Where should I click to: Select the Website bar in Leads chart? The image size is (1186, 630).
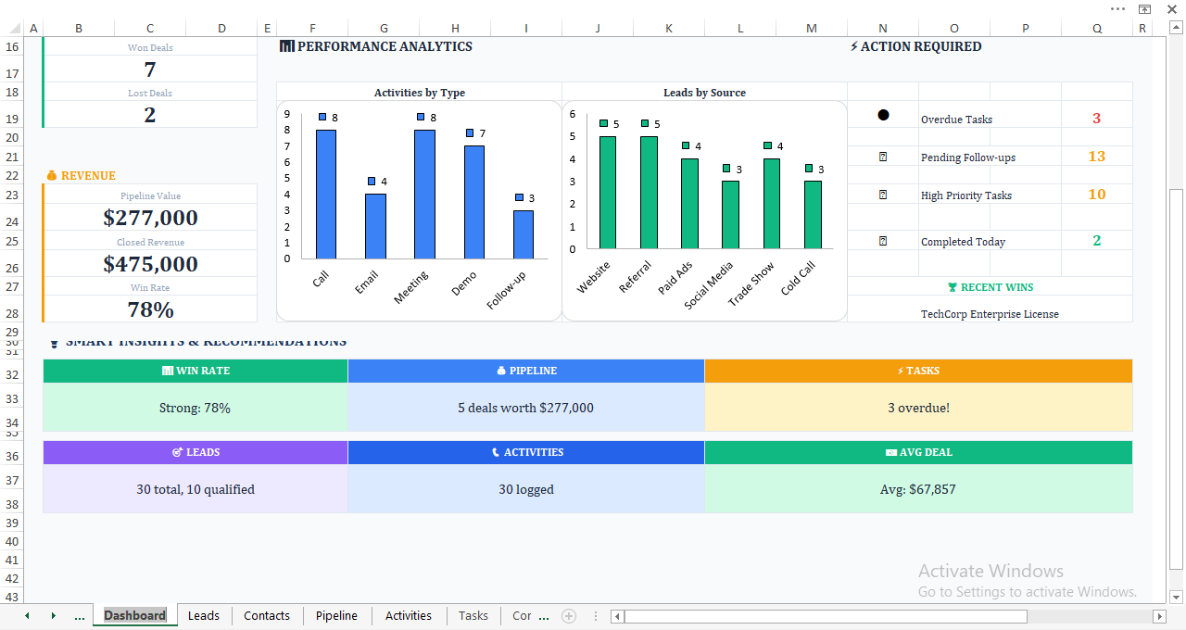[x=608, y=193]
